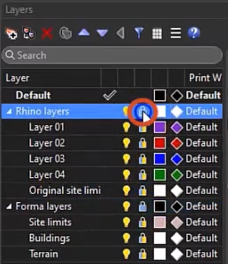The height and width of the screenshot is (264, 228).
Task: Click the blue material diamond of Layer 03
Action: click(177, 159)
